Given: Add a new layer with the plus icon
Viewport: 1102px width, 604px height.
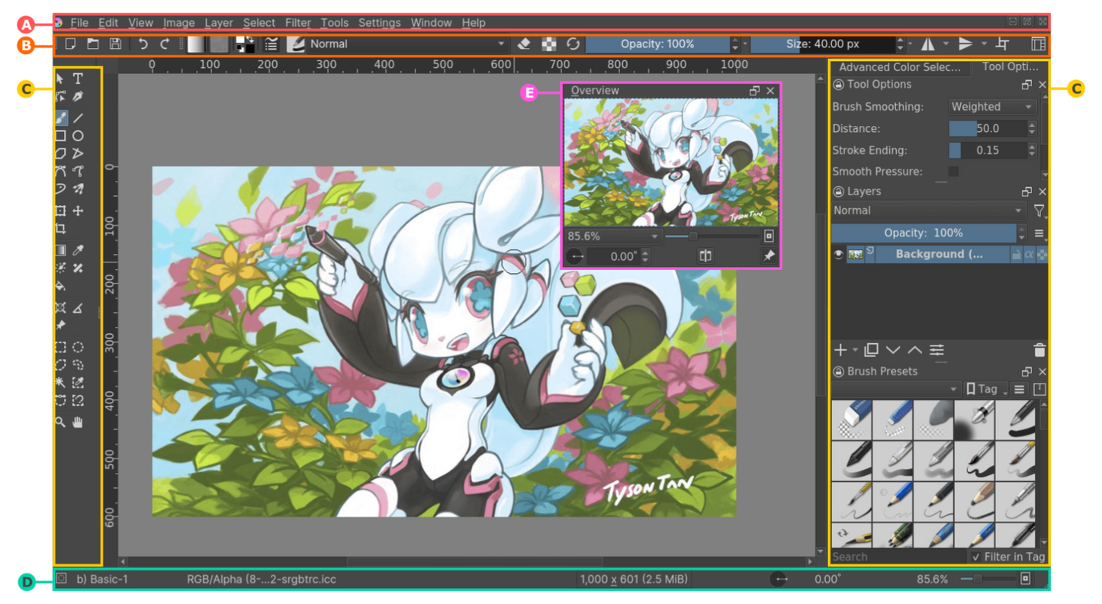Looking at the screenshot, I should [840, 350].
